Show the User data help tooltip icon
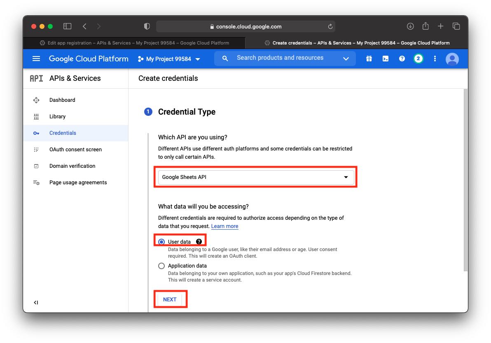This screenshot has width=491, height=343. (x=199, y=242)
